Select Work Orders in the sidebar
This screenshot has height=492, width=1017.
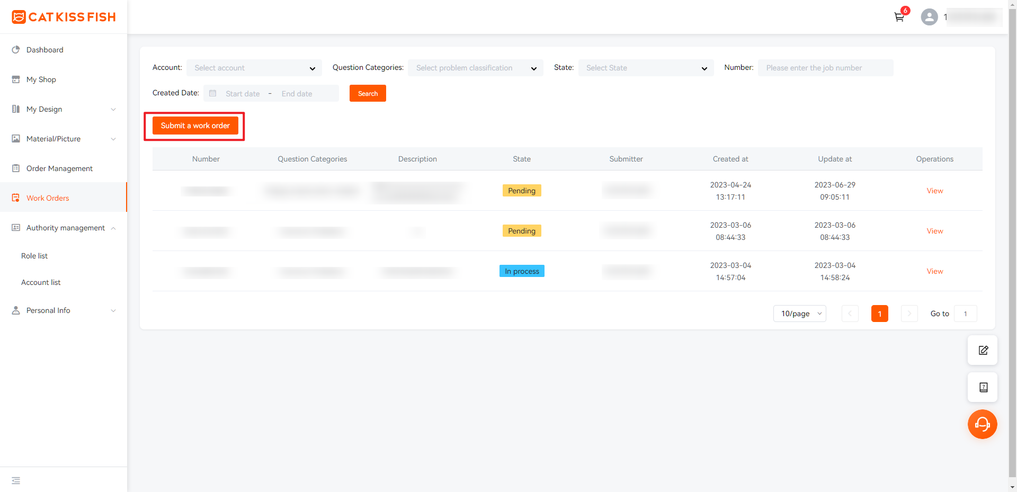coord(64,197)
